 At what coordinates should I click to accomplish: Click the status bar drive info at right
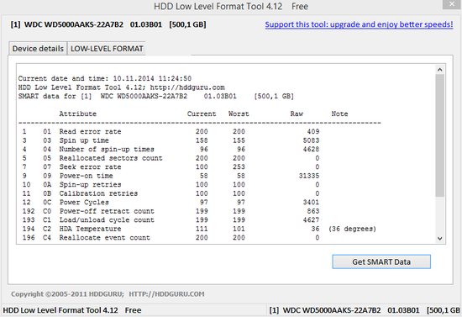coord(365,310)
